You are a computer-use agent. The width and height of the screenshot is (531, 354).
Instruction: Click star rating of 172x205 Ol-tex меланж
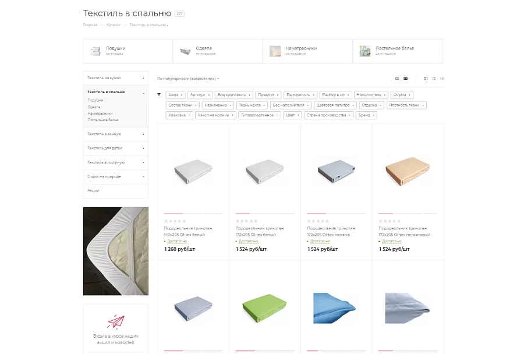coord(318,221)
